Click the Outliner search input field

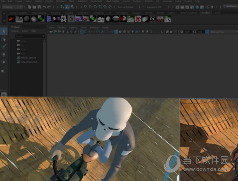(29, 36)
